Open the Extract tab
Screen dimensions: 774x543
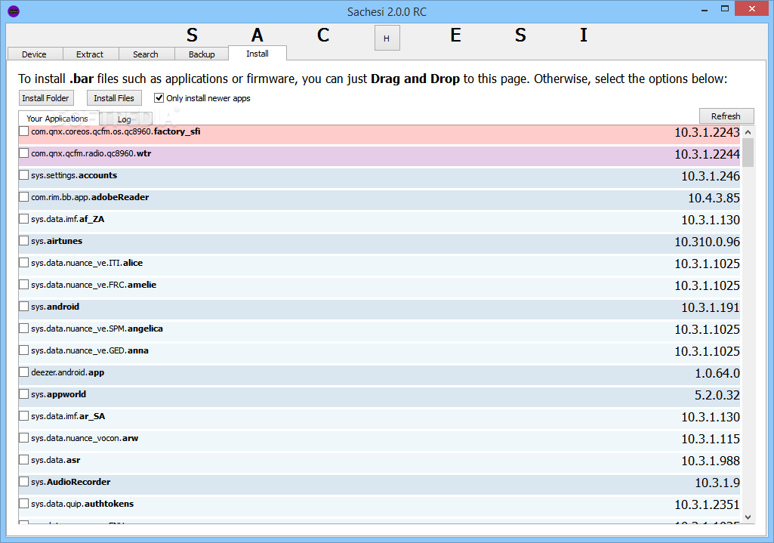pos(90,54)
